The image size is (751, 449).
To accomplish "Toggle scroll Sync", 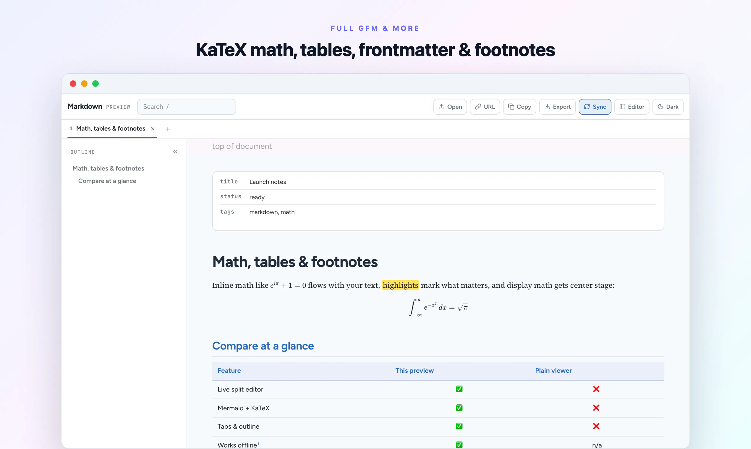I will click(x=595, y=107).
